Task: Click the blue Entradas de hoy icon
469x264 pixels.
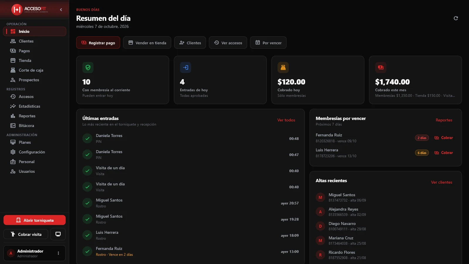Action: 186,67
